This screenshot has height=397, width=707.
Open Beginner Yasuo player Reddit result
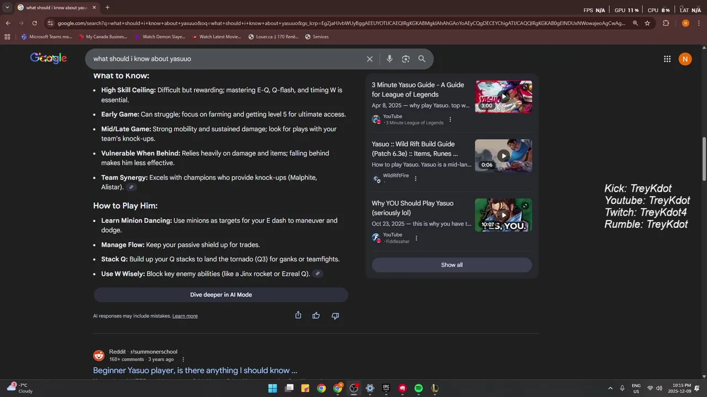(195, 371)
